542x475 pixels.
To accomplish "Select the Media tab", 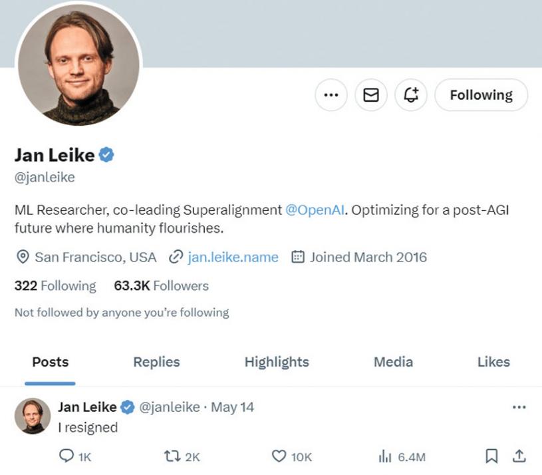I will click(393, 362).
